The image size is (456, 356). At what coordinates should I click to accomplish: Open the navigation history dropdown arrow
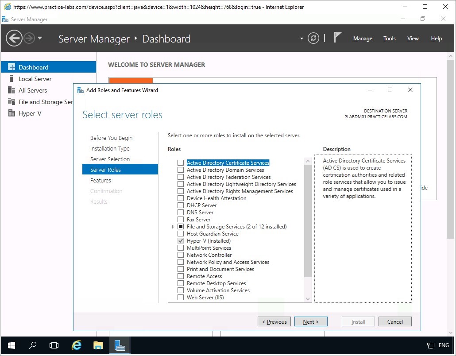(40, 38)
